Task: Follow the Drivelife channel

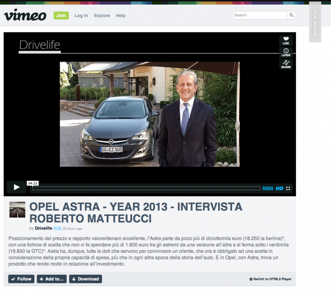Action: (x=21, y=279)
